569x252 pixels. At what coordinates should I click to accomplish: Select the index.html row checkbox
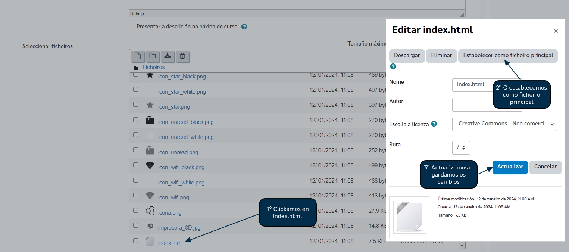click(x=136, y=241)
